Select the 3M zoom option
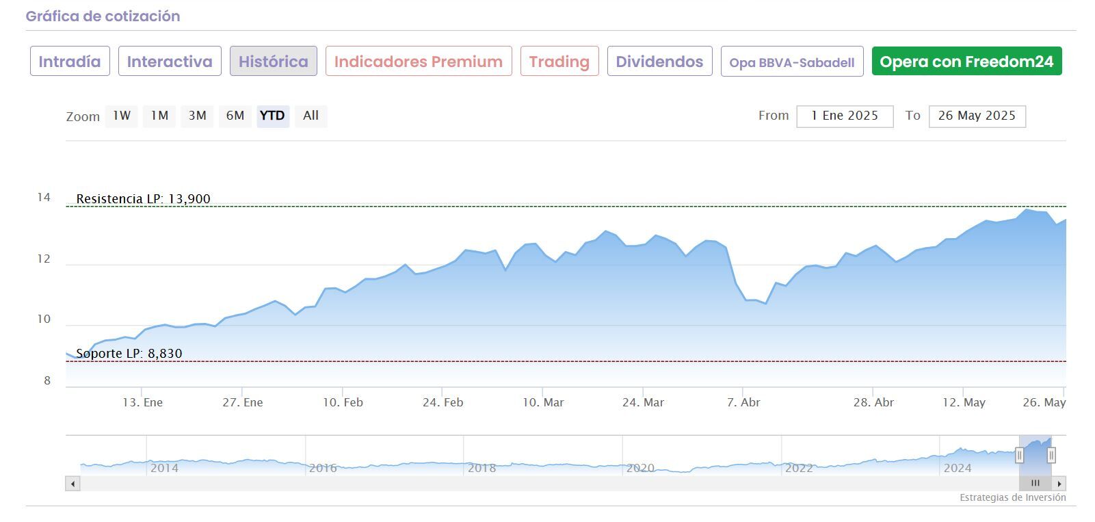 coord(198,116)
